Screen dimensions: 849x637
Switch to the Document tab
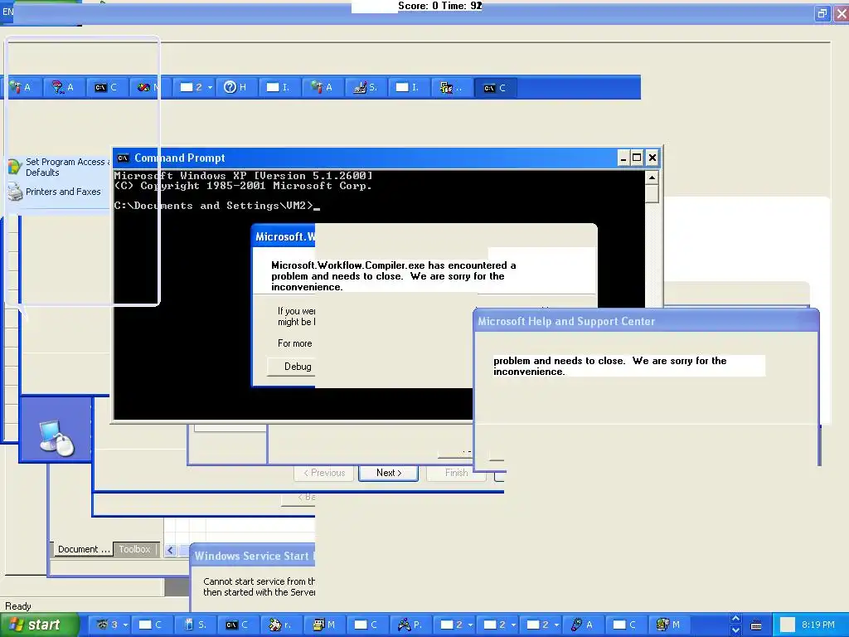click(82, 549)
